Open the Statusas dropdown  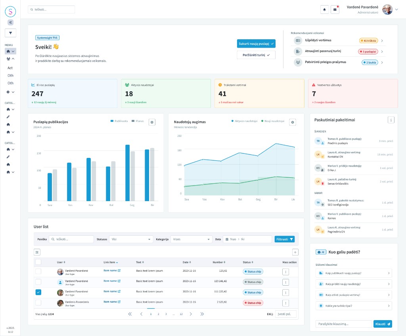coord(131,239)
